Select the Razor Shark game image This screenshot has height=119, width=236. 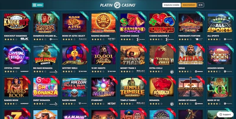click(74, 87)
